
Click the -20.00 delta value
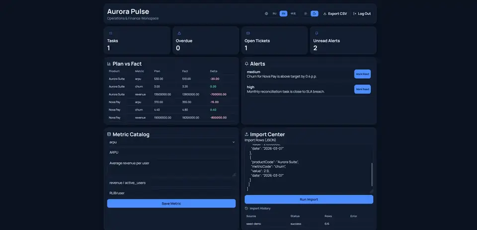pos(215,79)
